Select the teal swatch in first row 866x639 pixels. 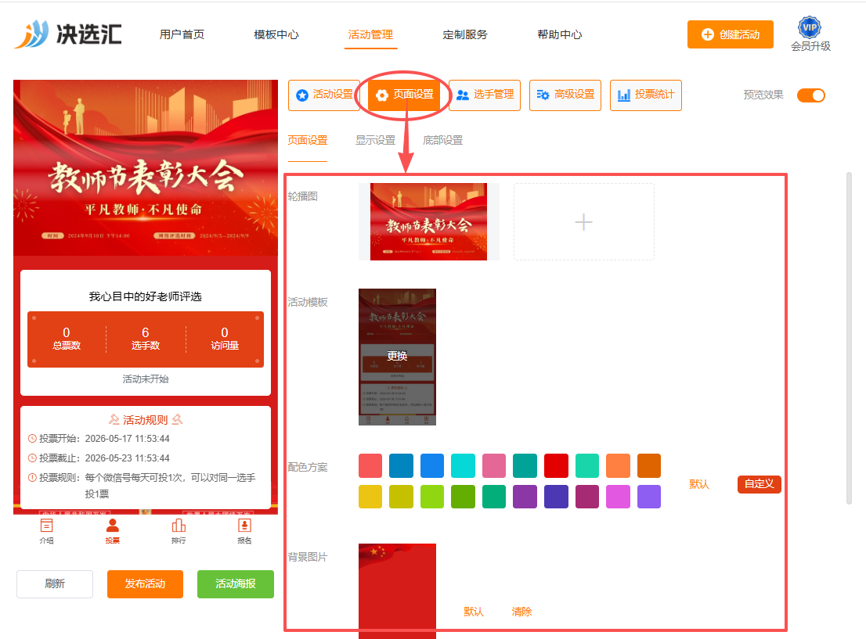click(x=525, y=465)
